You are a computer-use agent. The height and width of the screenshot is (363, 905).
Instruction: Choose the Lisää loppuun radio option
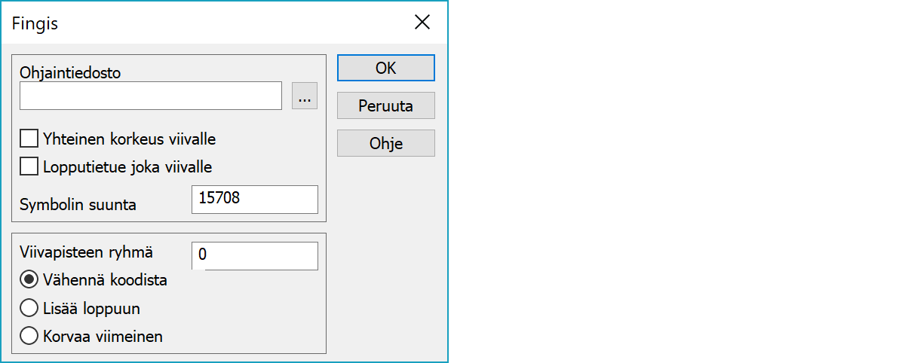29,308
